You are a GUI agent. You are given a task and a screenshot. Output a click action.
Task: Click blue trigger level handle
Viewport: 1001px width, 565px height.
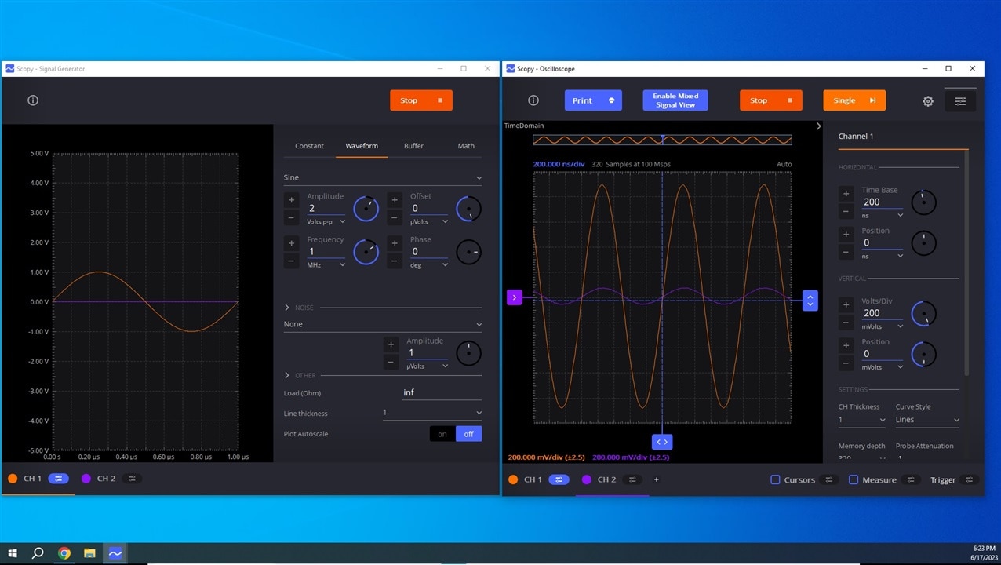(810, 301)
